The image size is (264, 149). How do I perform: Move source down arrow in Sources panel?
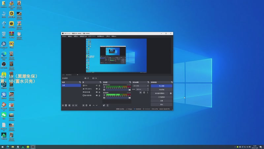tap(97, 105)
